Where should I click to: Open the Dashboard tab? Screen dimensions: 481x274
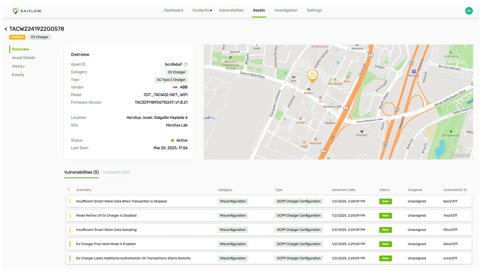click(173, 10)
